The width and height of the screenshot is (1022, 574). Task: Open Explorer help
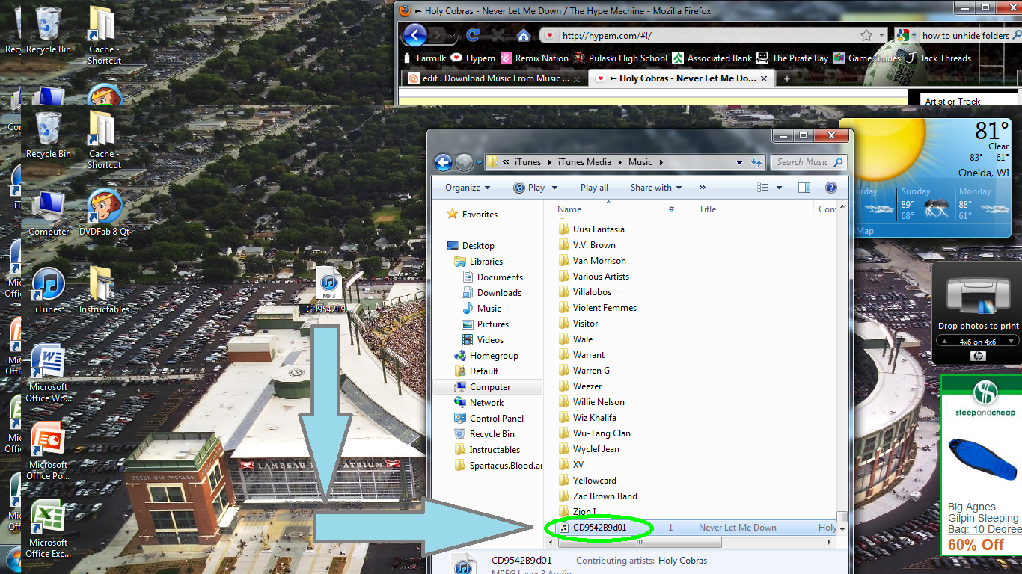click(830, 188)
